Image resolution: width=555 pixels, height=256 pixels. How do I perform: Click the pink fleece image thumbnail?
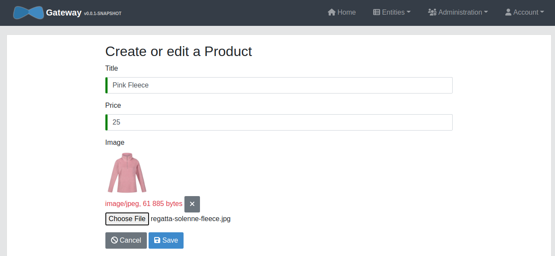click(x=127, y=172)
